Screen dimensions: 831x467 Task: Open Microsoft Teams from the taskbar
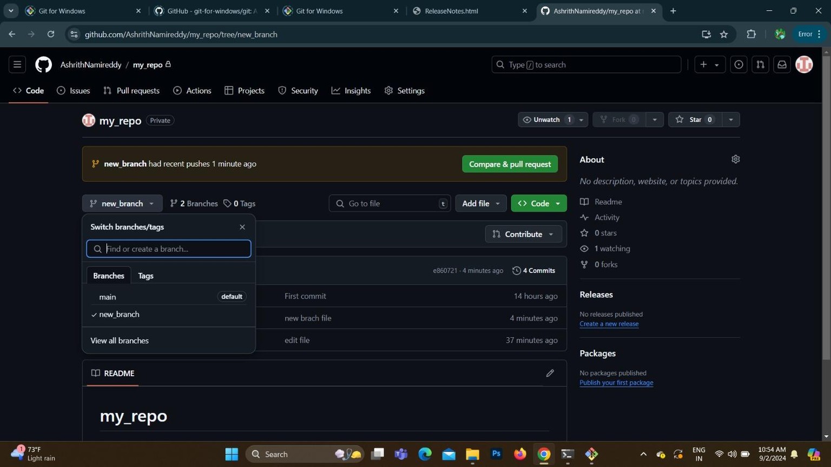[401, 454]
